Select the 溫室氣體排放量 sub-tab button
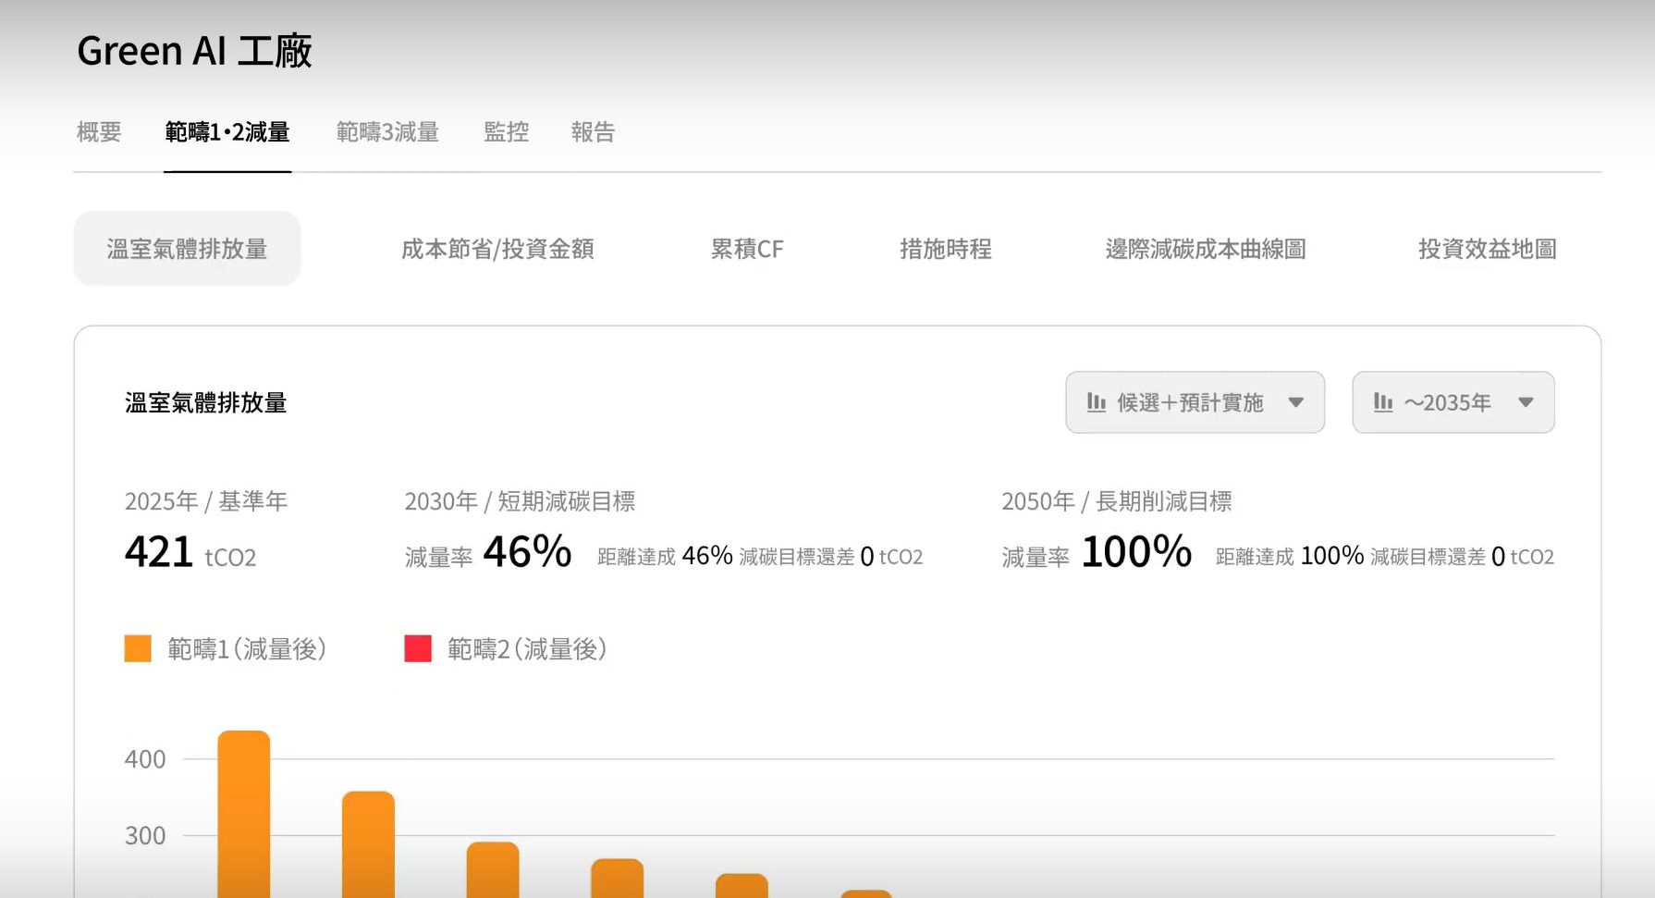The image size is (1655, 898). [187, 249]
